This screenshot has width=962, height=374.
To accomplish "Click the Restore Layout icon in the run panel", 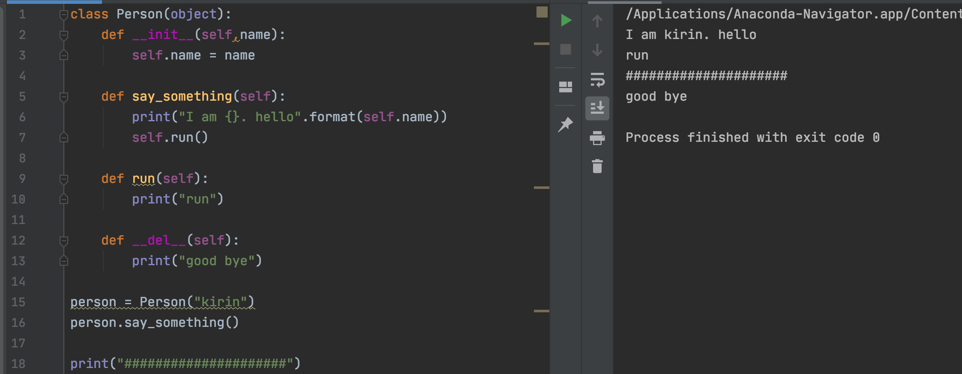I will pos(566,87).
